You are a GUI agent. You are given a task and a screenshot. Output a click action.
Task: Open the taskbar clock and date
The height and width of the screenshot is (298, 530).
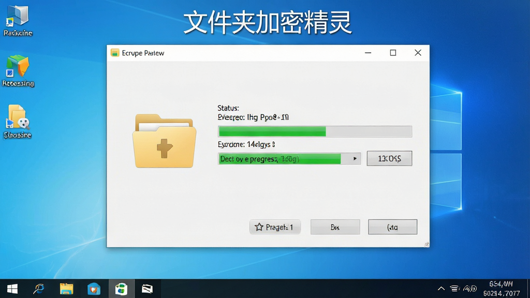(502, 289)
